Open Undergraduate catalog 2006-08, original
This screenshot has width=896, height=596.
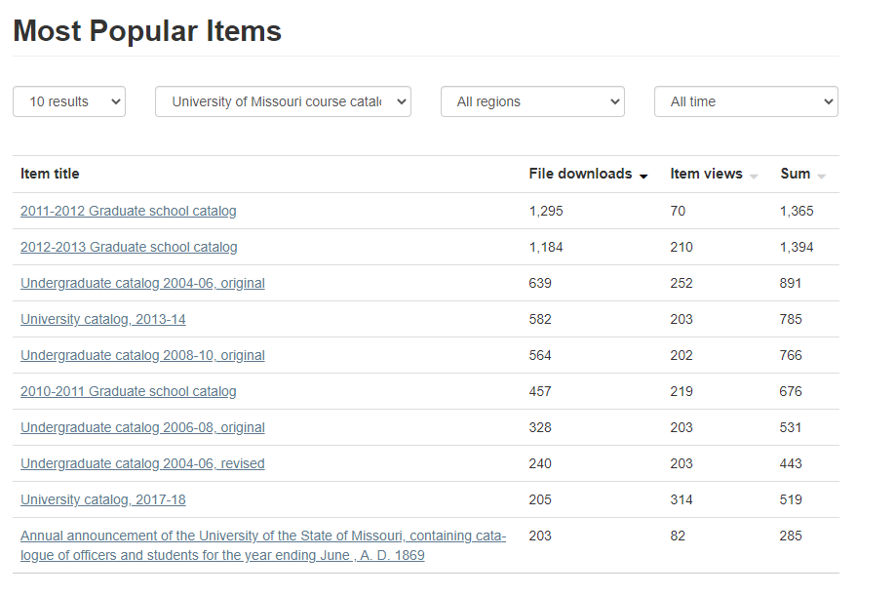click(x=142, y=427)
